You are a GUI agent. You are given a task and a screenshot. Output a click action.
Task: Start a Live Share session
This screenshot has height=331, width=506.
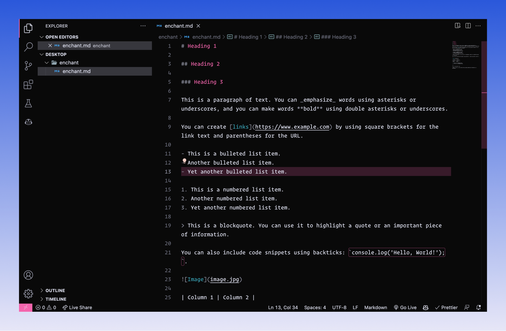77,308
